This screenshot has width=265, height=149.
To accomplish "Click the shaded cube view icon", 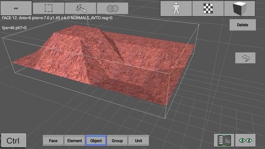I will click(x=240, y=8).
